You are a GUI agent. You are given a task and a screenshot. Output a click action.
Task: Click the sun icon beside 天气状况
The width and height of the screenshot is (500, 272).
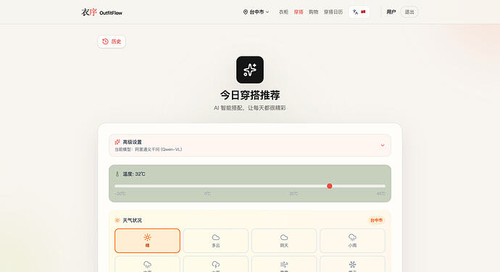pos(117,221)
